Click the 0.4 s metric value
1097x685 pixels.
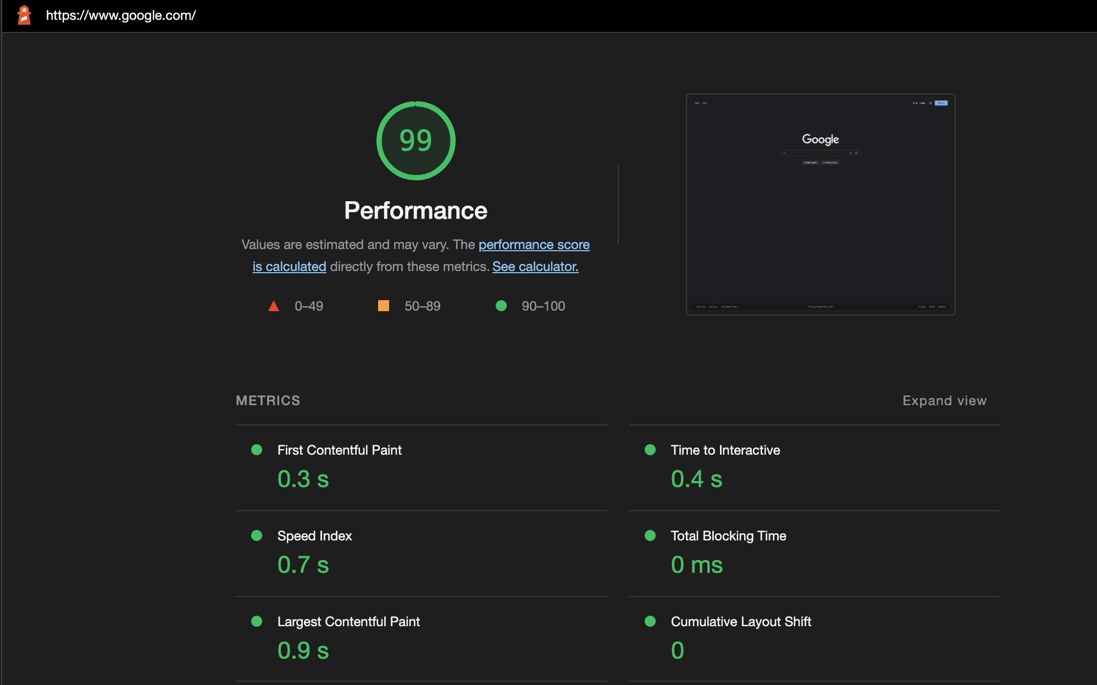click(x=697, y=479)
